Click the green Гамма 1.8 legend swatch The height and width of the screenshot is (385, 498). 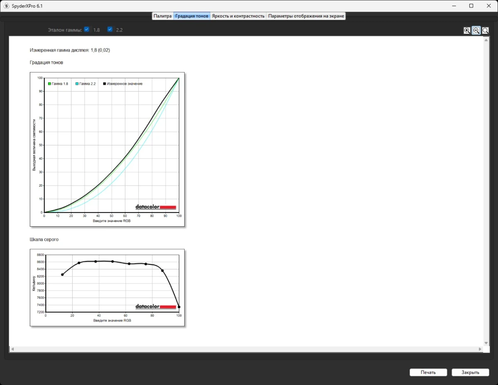[50, 84]
